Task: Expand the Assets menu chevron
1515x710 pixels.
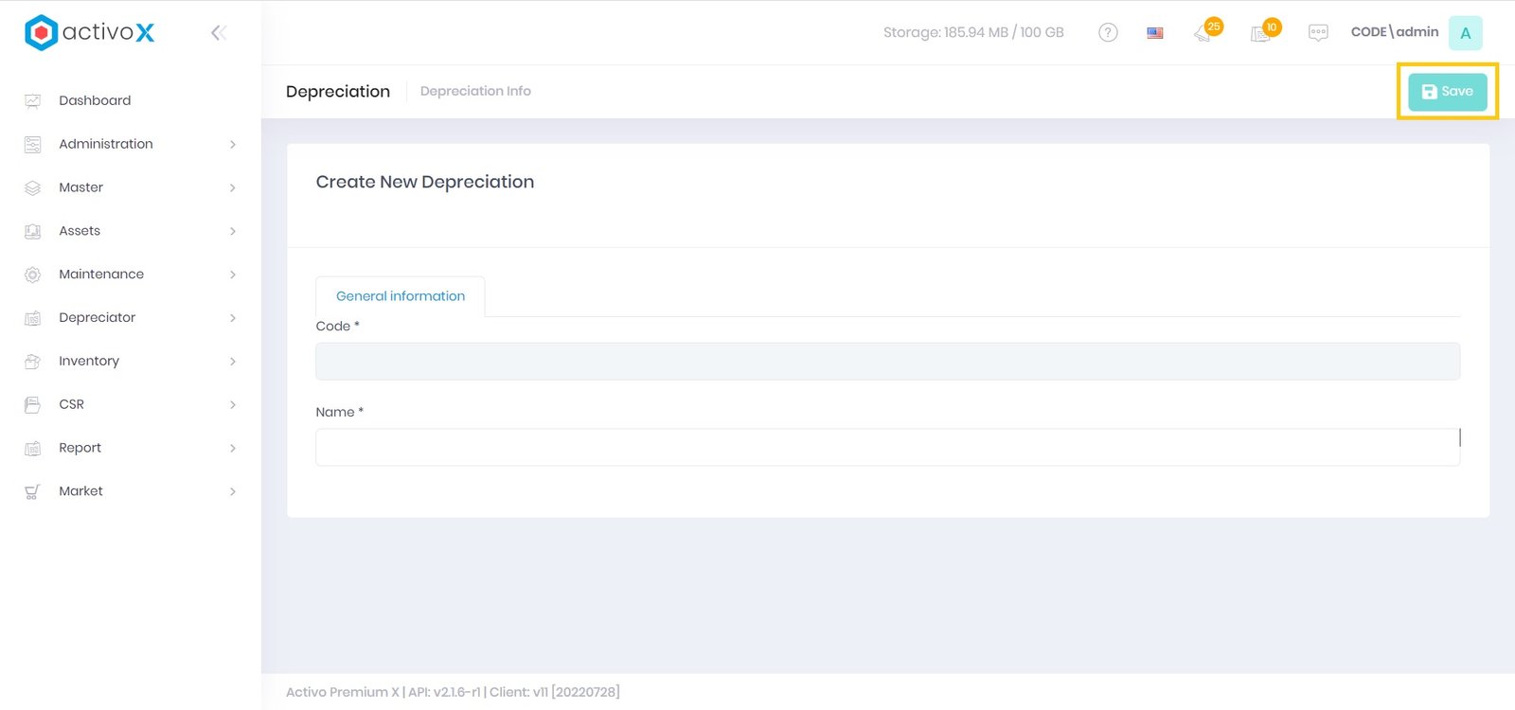Action: pos(233,231)
